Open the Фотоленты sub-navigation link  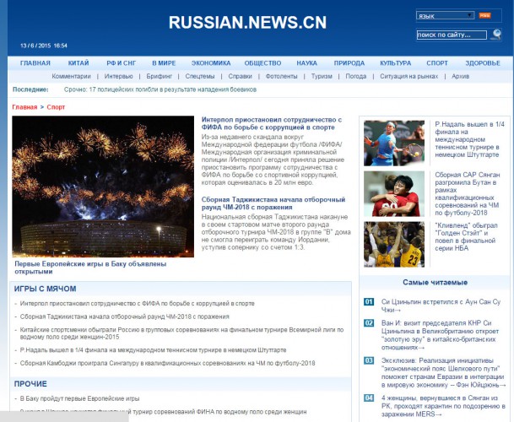281,76
